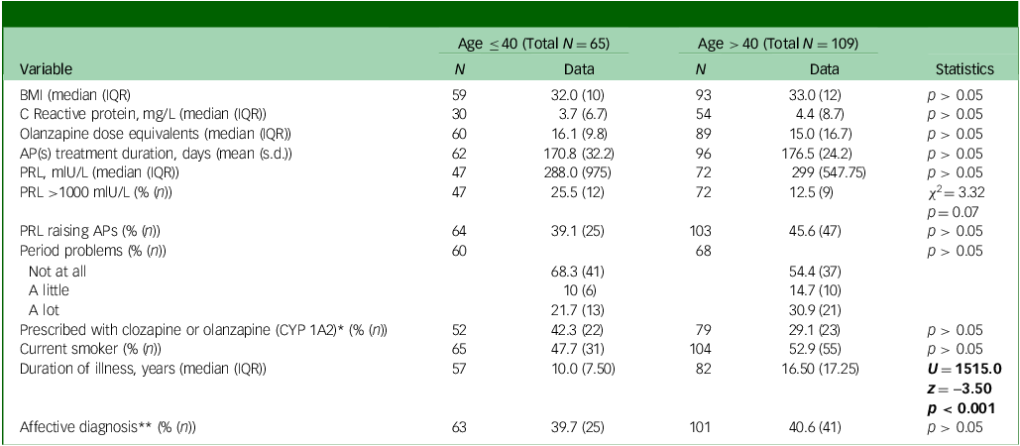The width and height of the screenshot is (1020, 446).
Task: Click the Statistics column header
Action: tap(964, 69)
